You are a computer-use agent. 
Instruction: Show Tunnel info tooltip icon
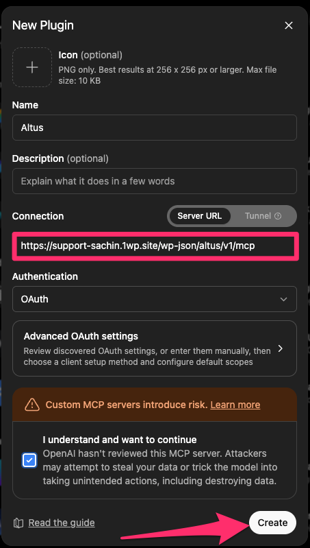pos(278,216)
